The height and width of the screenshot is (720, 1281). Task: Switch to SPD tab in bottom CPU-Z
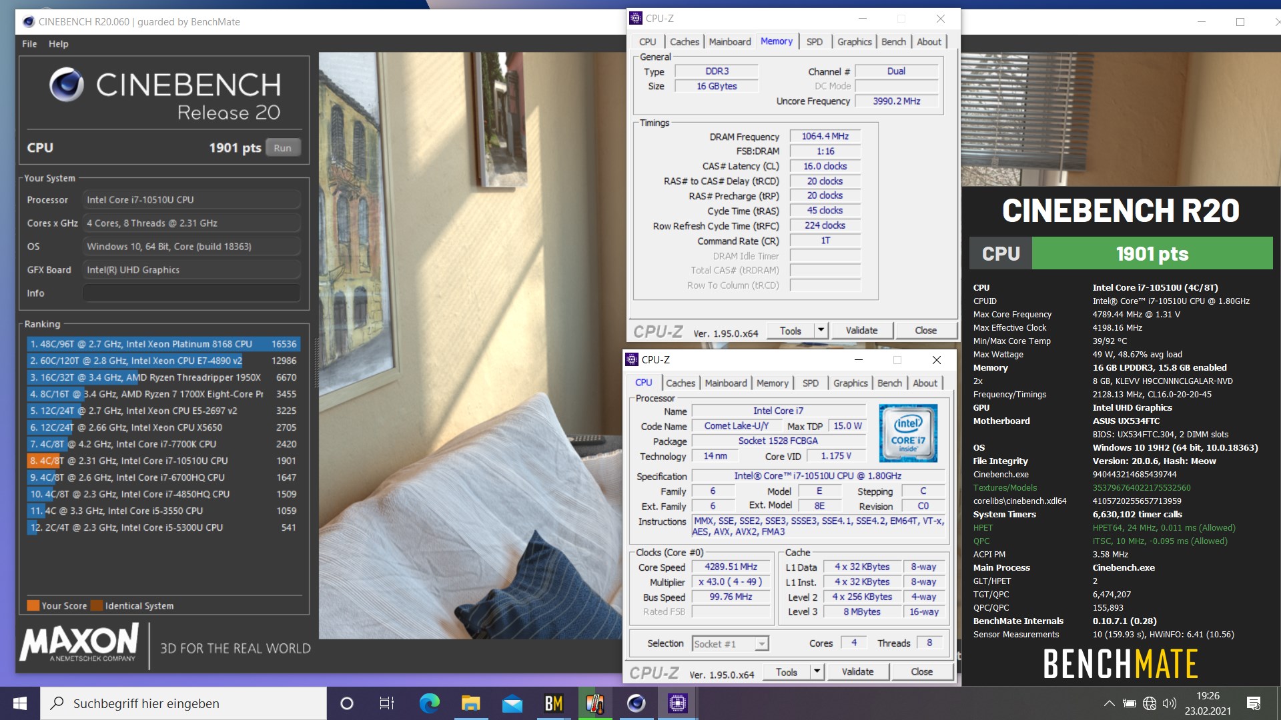click(x=810, y=383)
